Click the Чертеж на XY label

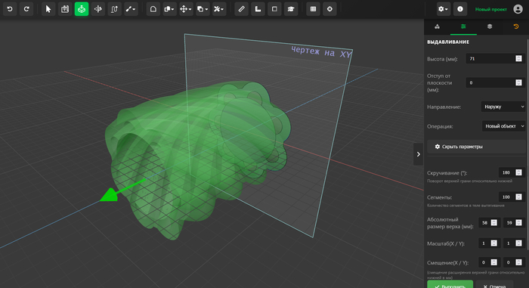pos(321,52)
